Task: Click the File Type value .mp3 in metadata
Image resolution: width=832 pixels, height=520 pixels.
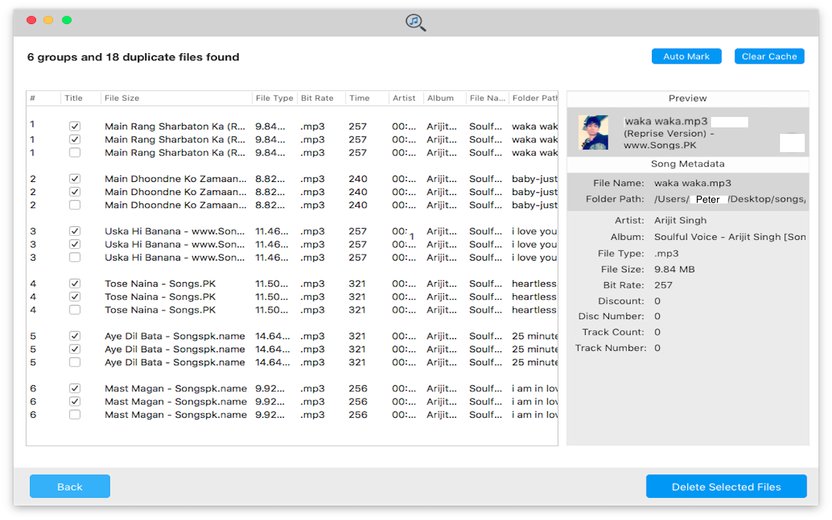Action: [666, 253]
